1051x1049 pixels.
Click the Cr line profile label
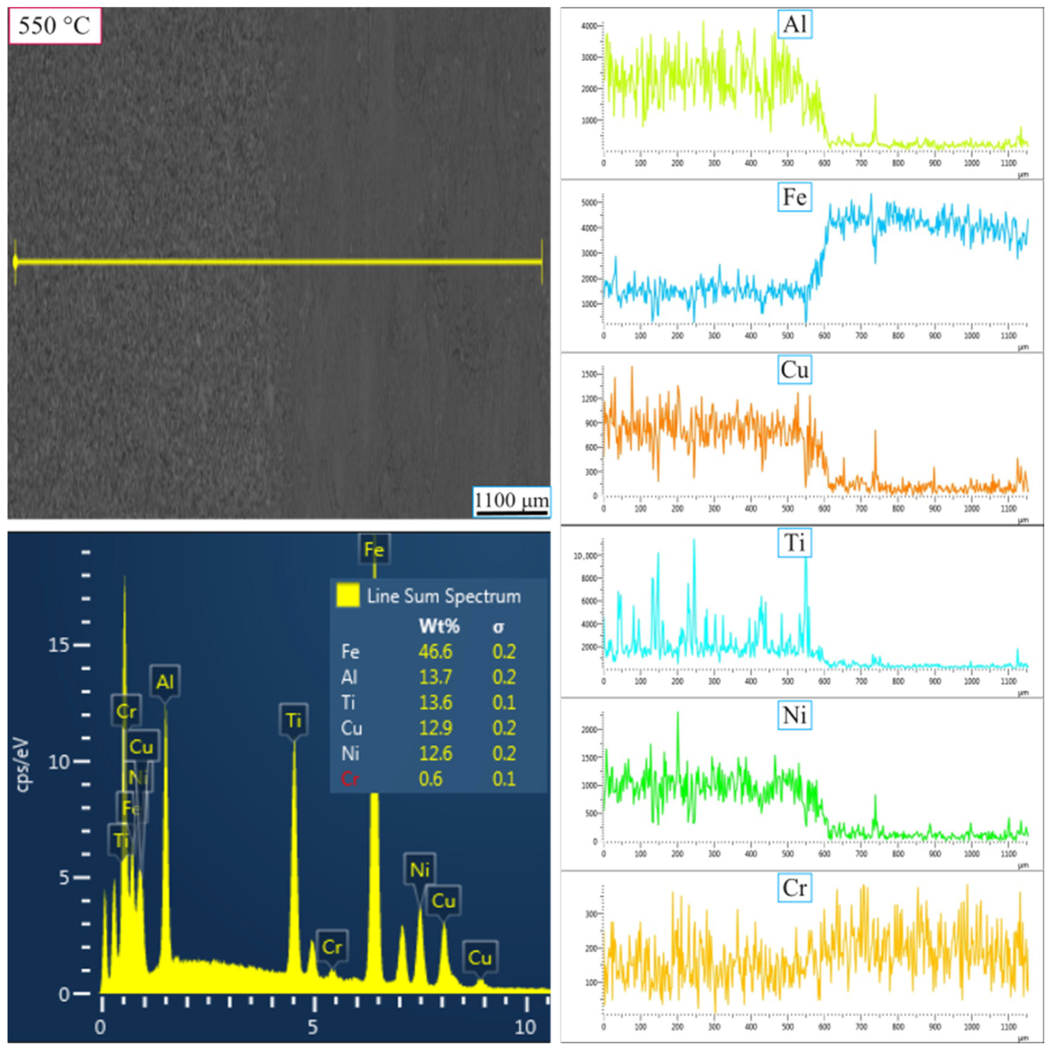coord(794,888)
